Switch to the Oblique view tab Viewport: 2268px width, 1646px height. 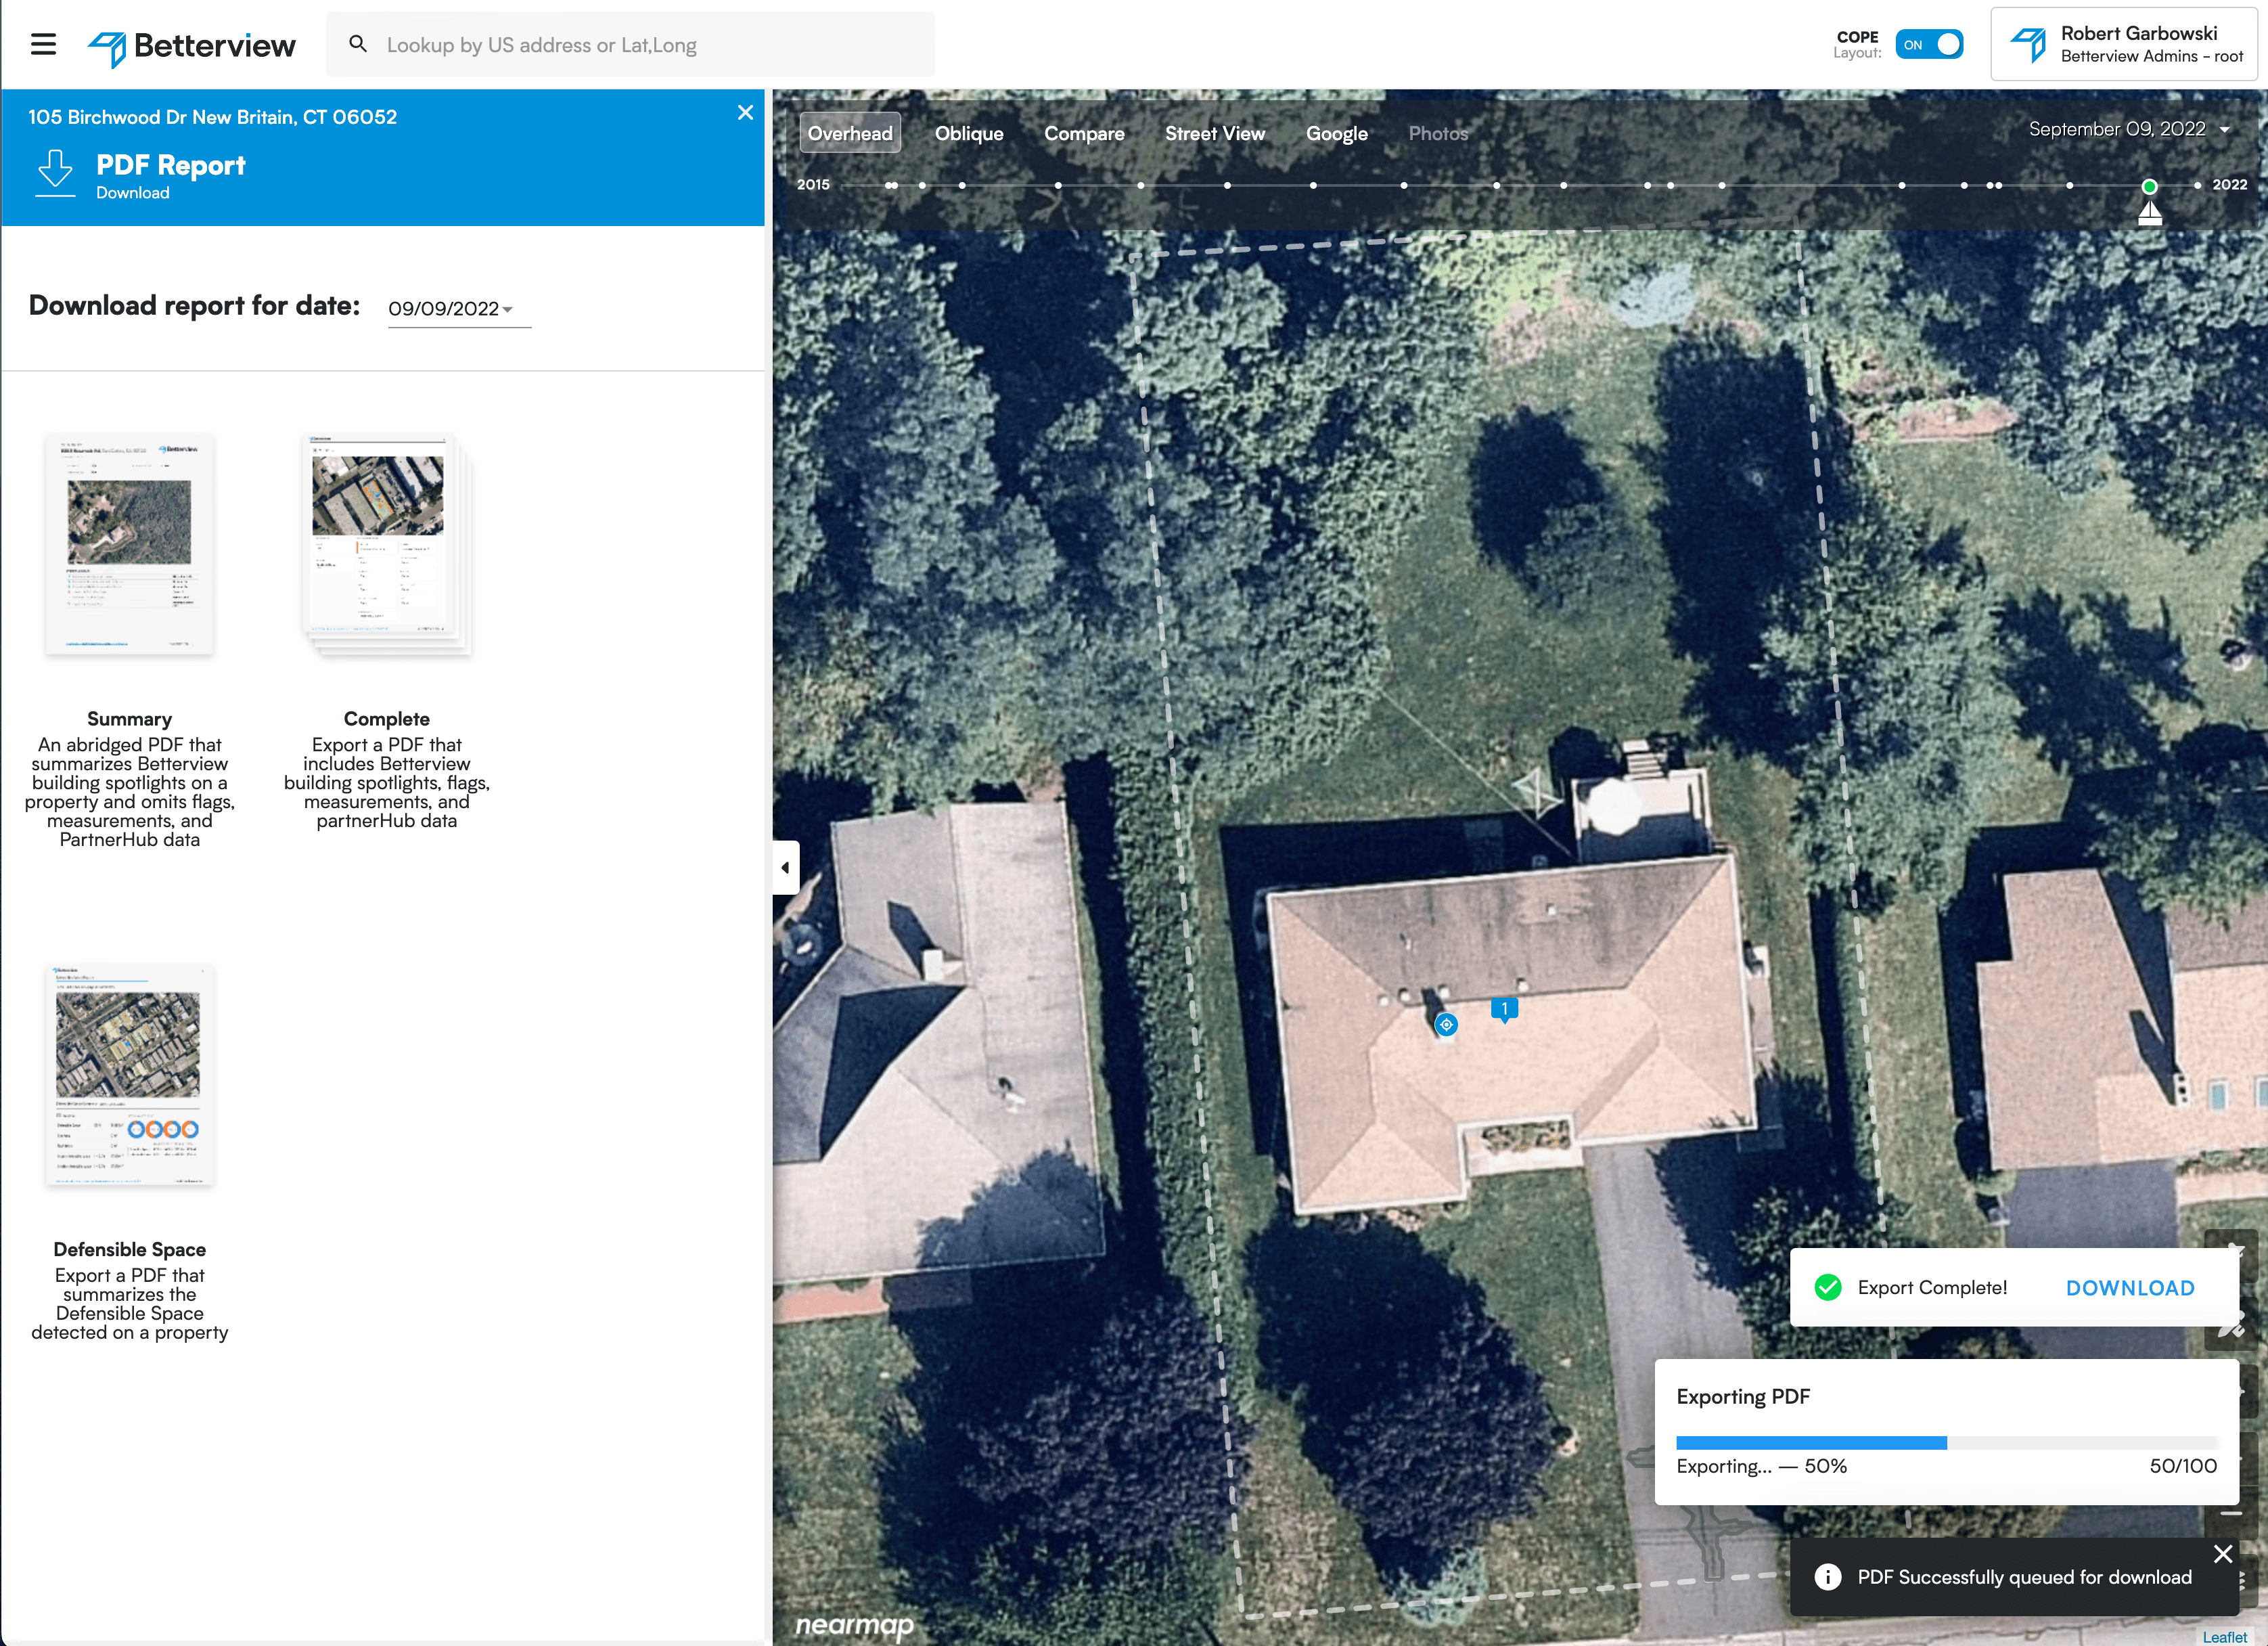[969, 133]
